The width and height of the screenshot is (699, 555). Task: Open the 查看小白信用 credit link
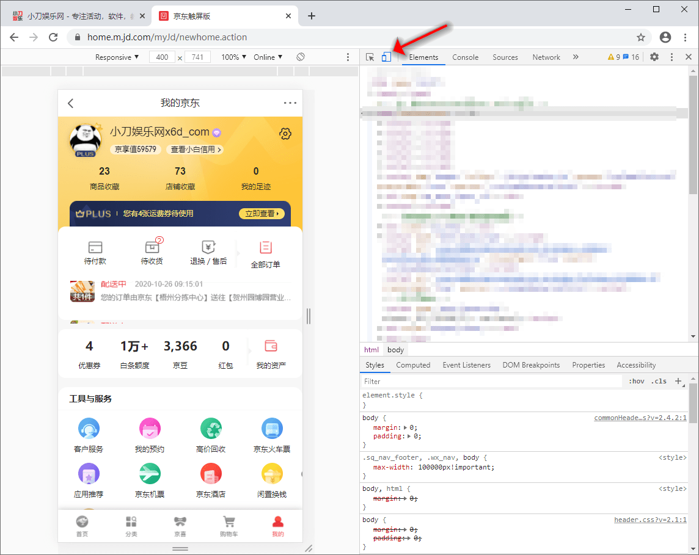(195, 149)
